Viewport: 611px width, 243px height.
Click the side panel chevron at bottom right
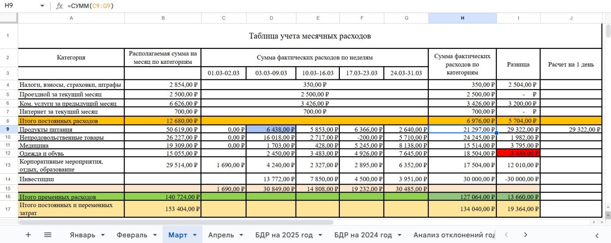[x=597, y=235]
